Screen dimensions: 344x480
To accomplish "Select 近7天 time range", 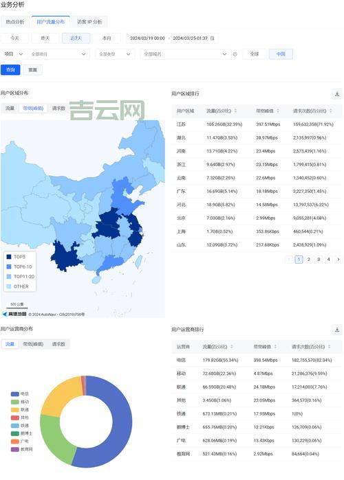I will pos(76,38).
